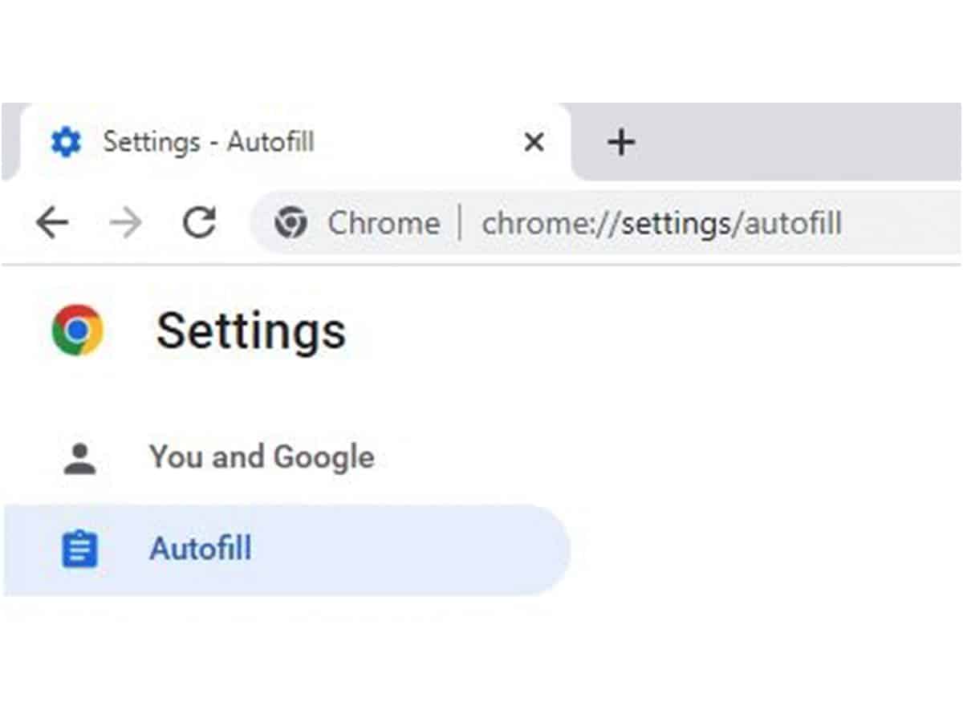Close the Settings - Autofill tab

coord(534,143)
